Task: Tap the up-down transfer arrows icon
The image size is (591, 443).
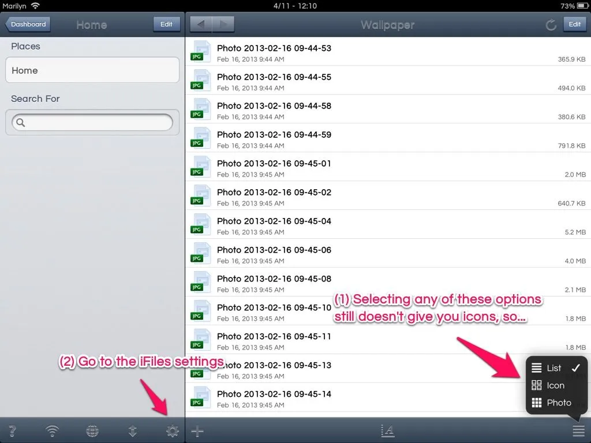Action: coord(132,431)
